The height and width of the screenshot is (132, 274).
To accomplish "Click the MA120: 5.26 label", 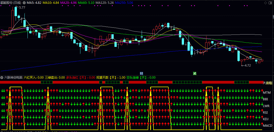I will [105, 3].
